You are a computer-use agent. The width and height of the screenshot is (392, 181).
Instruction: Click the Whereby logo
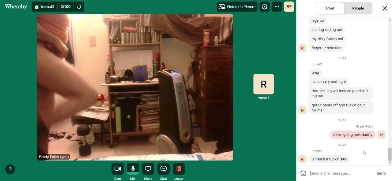click(x=16, y=6)
